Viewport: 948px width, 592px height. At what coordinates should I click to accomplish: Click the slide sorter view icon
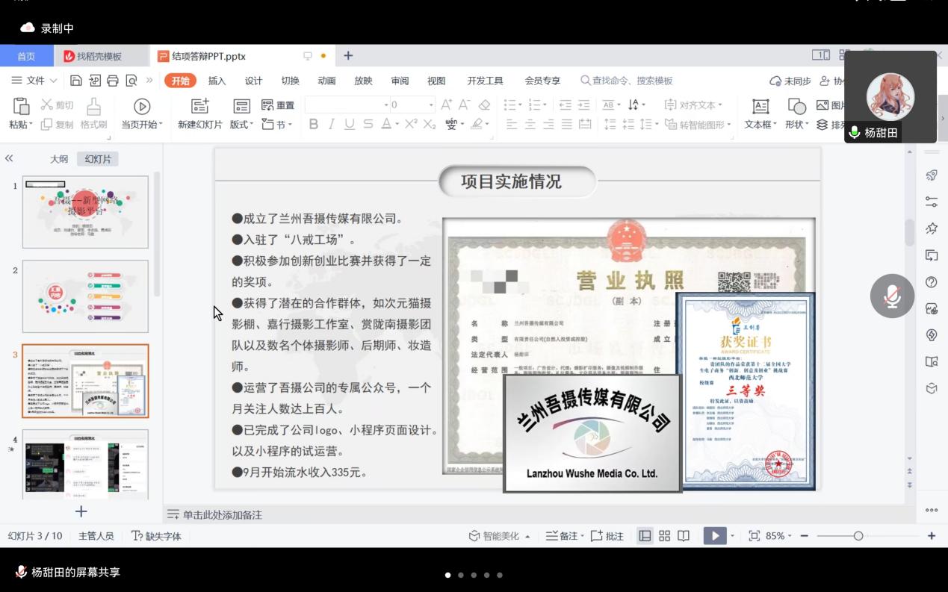pyautogui.click(x=664, y=536)
